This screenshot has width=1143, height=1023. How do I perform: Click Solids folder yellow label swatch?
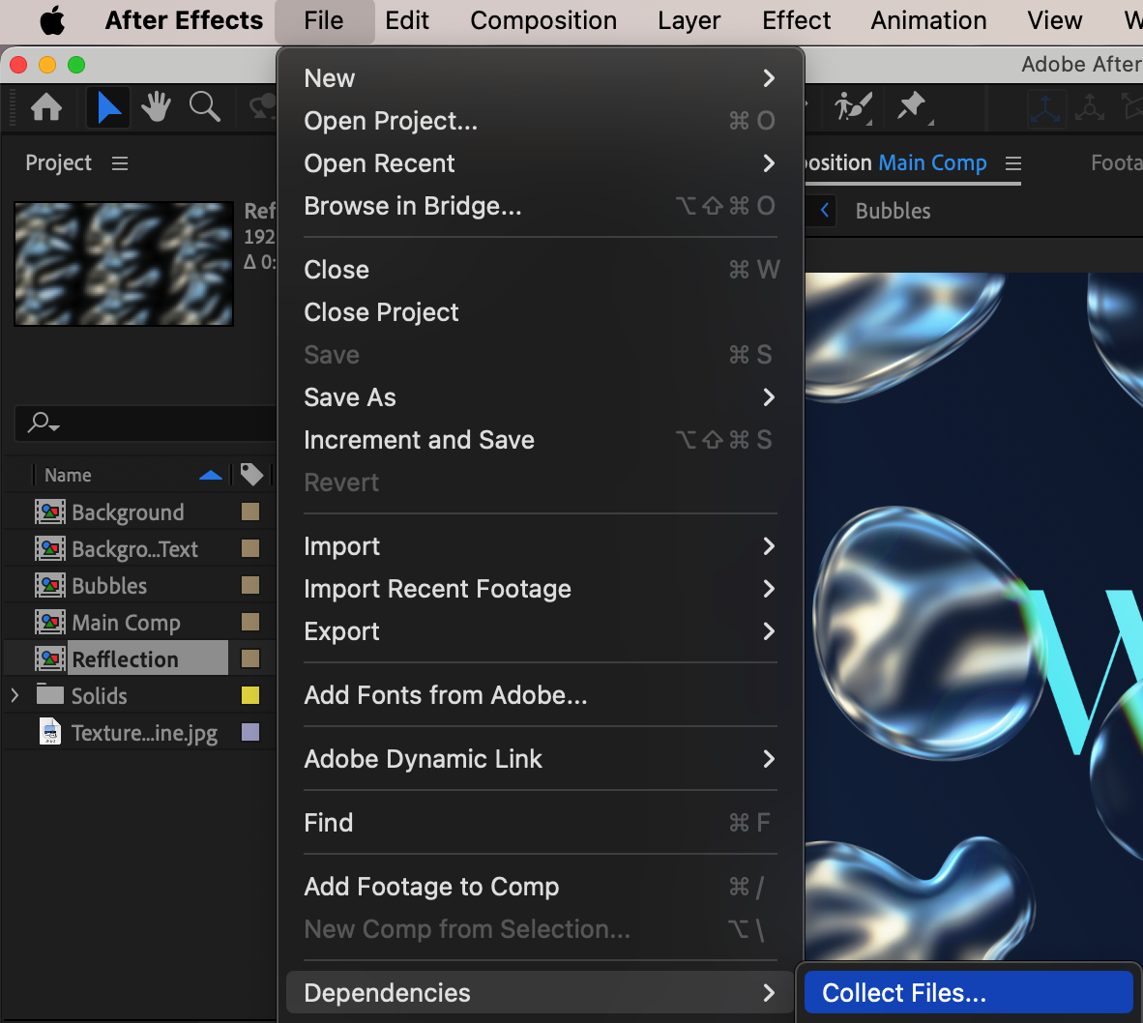point(250,695)
